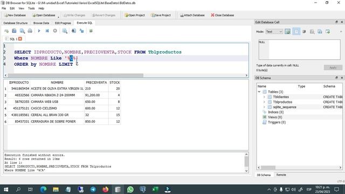Open the Help menu
The width and height of the screenshot is (345, 194).
[42, 9]
